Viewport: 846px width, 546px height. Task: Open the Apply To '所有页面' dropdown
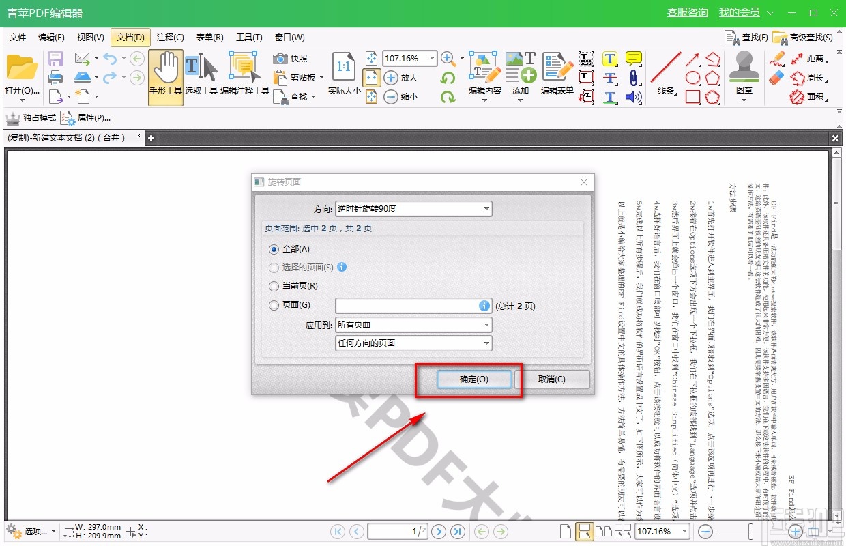pos(413,325)
